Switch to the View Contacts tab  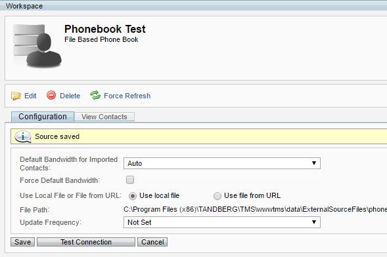tap(104, 117)
